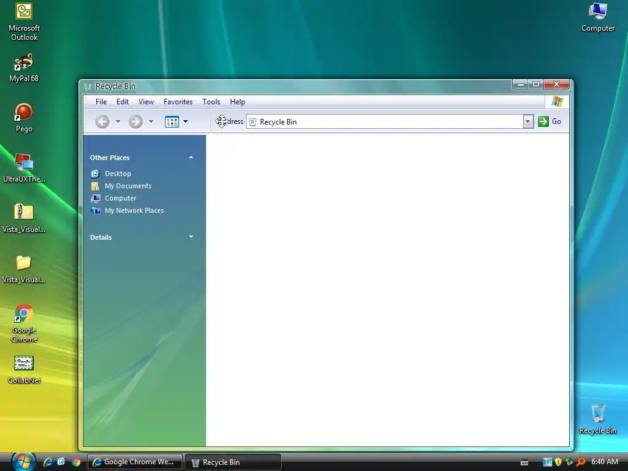Select the Computer desktop icon

click(x=598, y=18)
